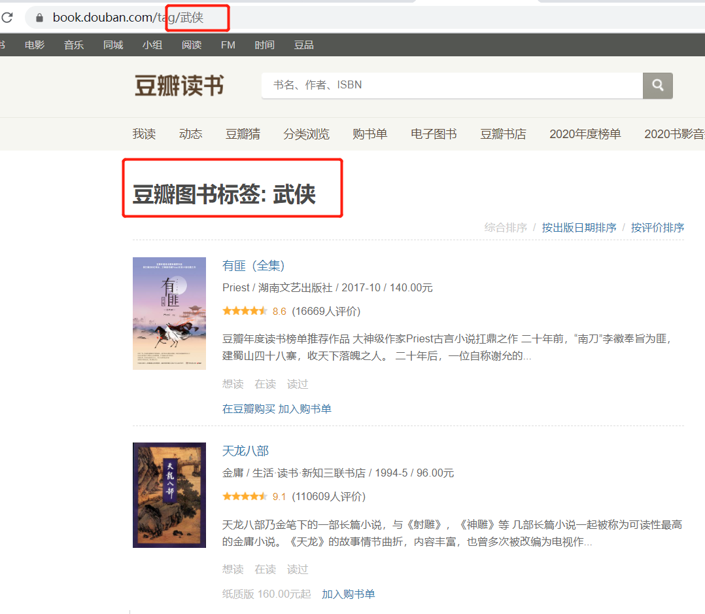
Task: Open the 小组 top navigation link
Action: [152, 45]
